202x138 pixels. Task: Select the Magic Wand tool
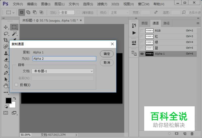coord(14,34)
